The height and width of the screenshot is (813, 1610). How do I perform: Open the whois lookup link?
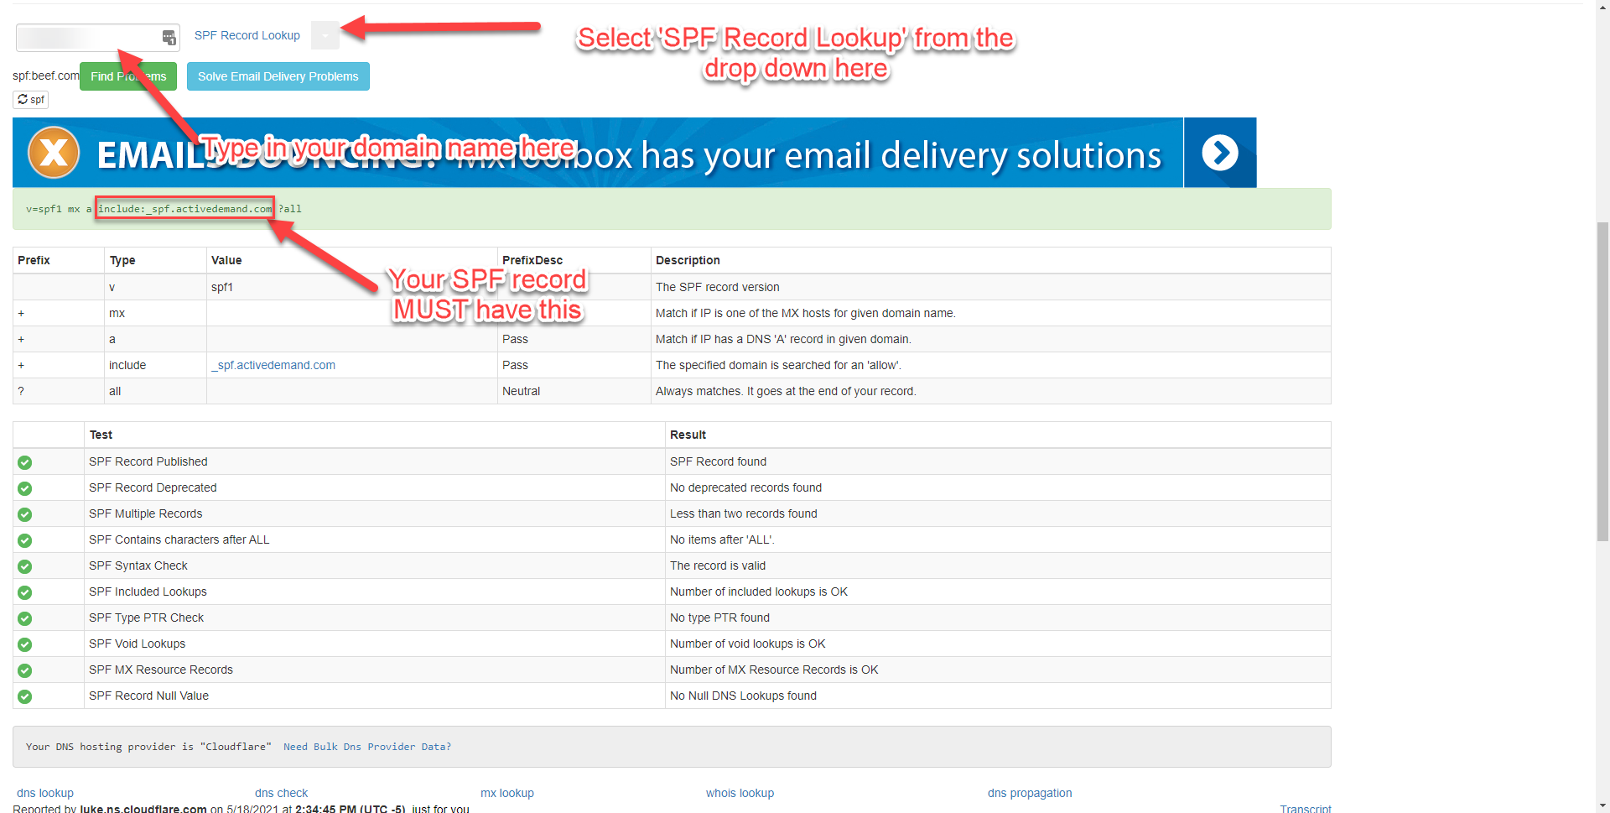click(x=740, y=793)
